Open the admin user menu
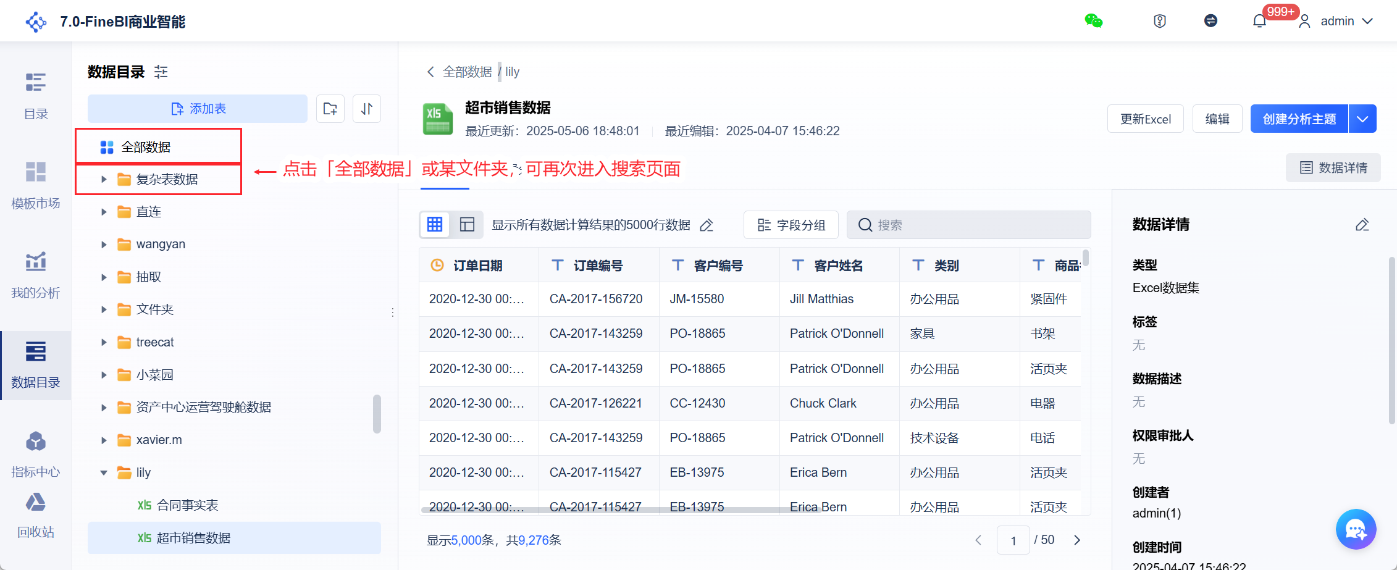The width and height of the screenshot is (1397, 570). point(1336,21)
